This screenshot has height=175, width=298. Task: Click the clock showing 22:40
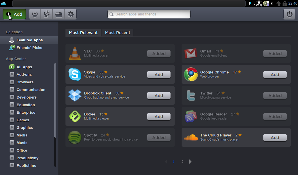293,3
